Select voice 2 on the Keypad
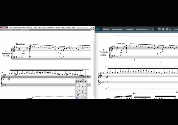This screenshot has width=178, height=125. tap(79, 98)
